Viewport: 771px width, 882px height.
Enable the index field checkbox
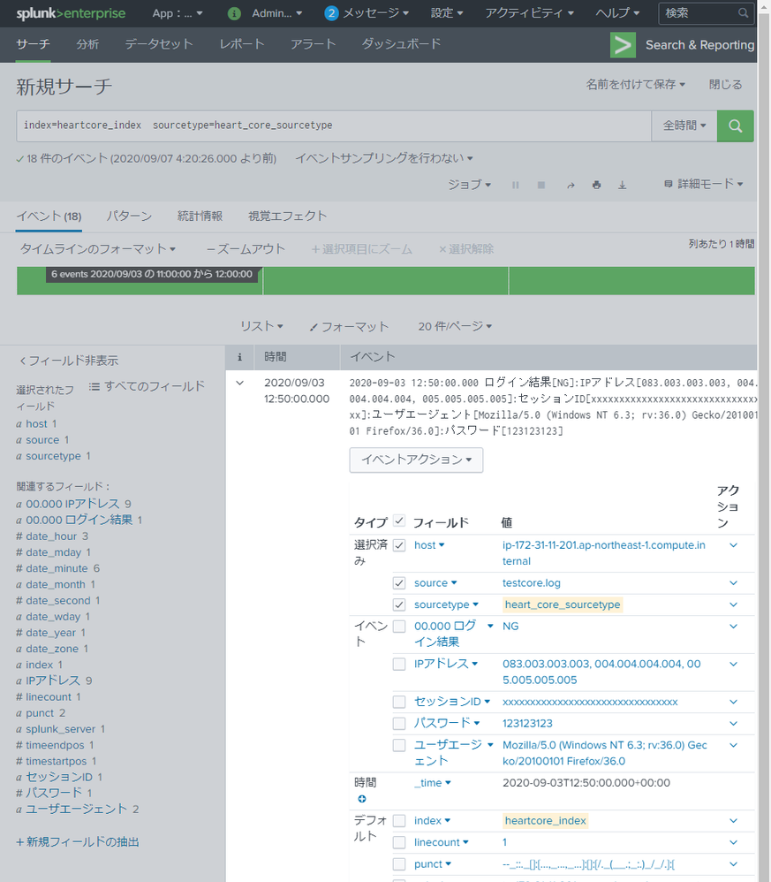[x=399, y=821]
